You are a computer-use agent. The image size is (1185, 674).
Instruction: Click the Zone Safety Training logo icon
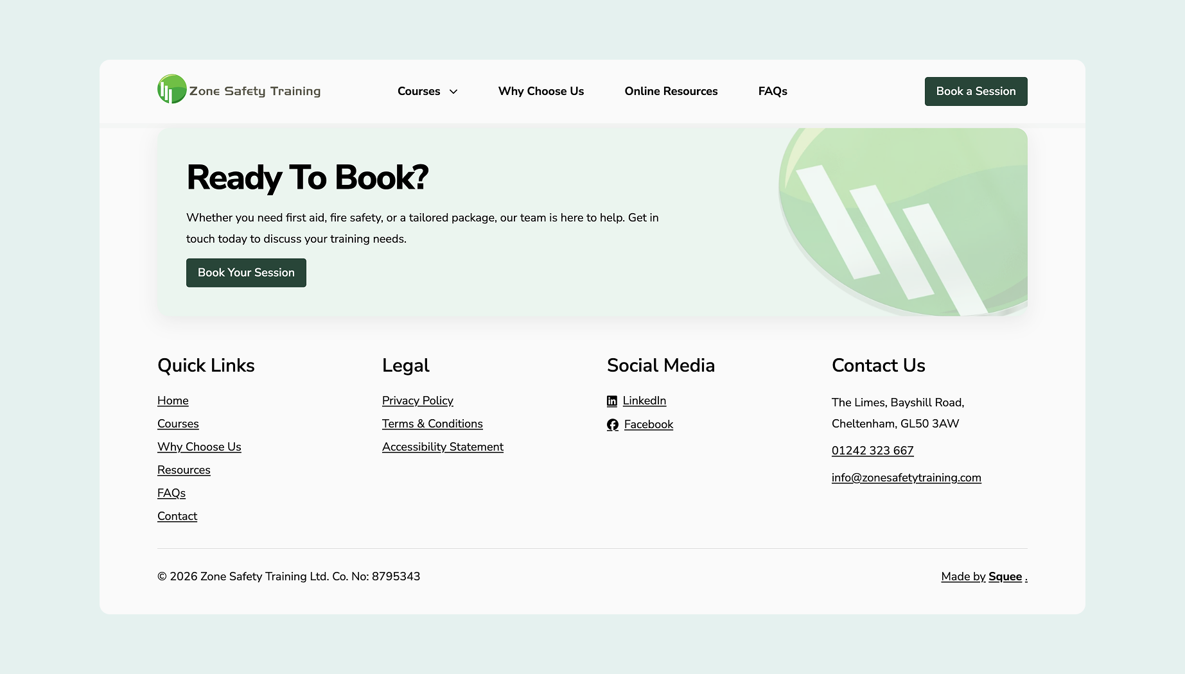169,90
